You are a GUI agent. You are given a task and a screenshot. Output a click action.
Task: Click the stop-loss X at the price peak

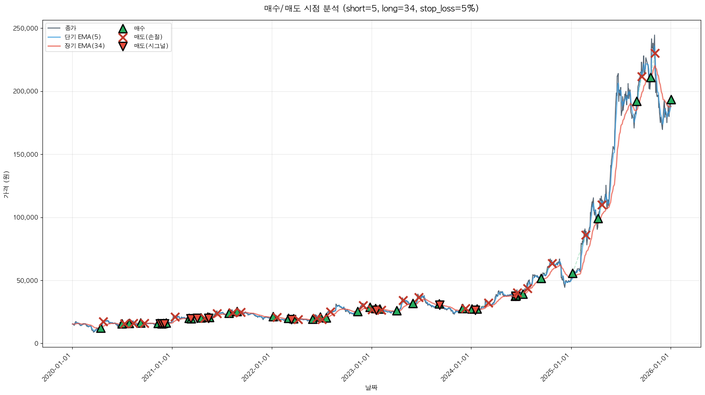point(655,53)
